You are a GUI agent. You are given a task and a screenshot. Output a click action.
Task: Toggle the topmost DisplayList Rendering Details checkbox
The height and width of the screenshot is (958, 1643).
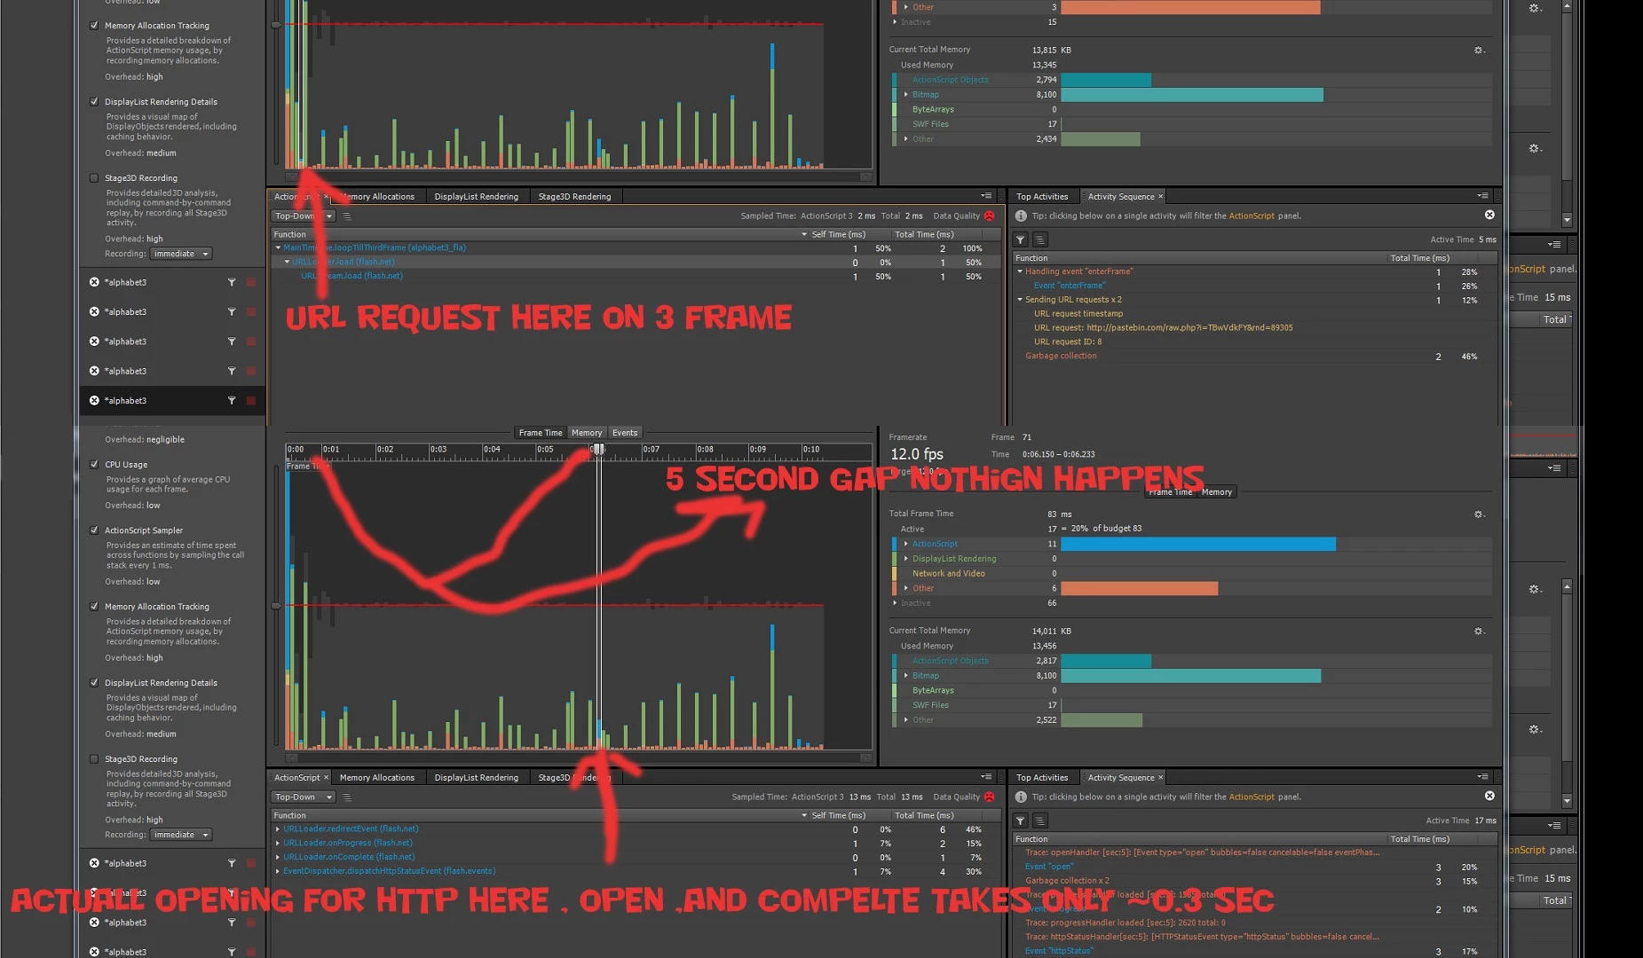coord(94,101)
